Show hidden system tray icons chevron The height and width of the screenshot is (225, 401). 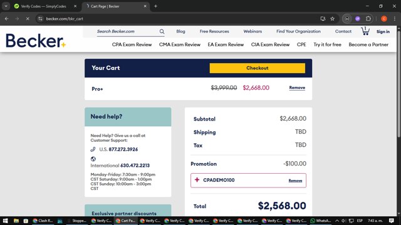coord(337,221)
